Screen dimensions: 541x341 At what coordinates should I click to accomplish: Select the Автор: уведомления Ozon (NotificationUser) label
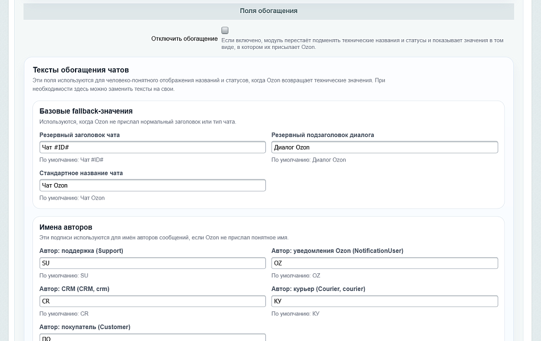[x=337, y=251]
